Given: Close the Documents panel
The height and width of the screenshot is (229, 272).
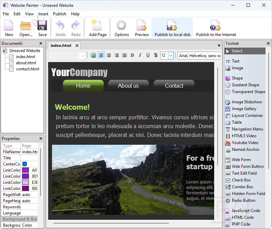Looking at the screenshot, I should coord(41,43).
